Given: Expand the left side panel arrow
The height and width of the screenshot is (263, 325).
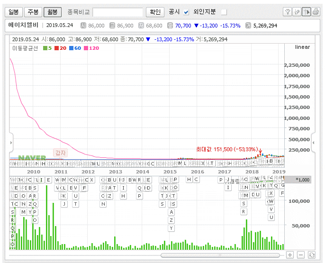Looking at the screenshot, I should point(11,143).
